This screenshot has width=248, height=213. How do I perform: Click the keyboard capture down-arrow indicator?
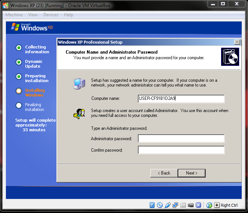point(217,205)
